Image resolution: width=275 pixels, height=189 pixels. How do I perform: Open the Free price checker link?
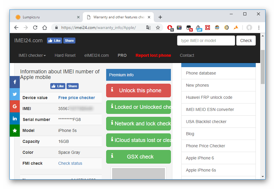click(x=77, y=98)
